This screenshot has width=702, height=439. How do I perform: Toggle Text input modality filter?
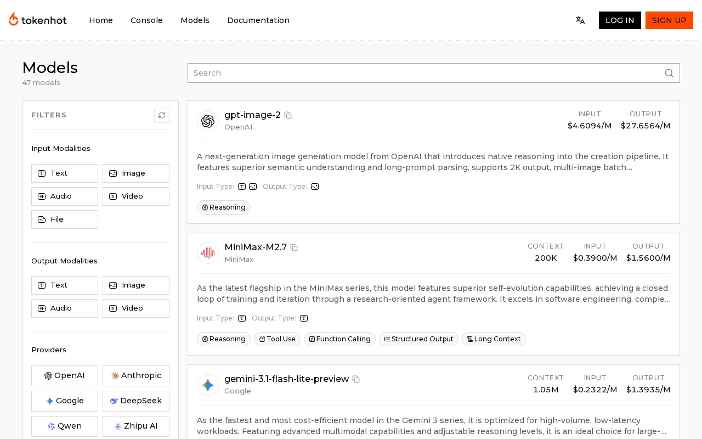[65, 173]
